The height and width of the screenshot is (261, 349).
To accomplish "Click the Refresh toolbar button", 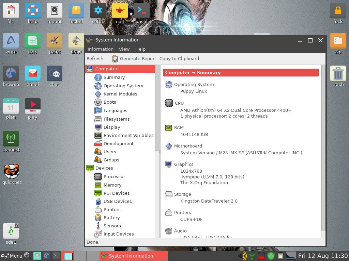I will point(95,58).
